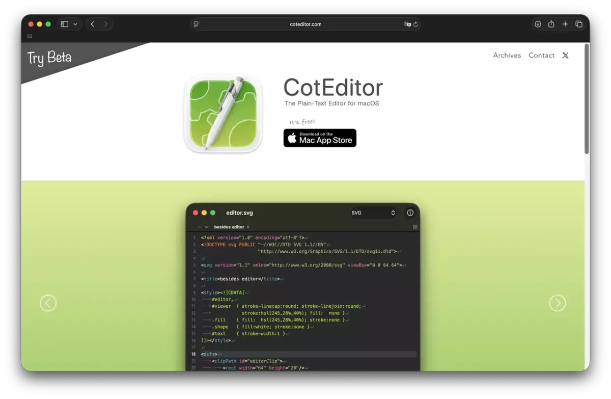Viewport: 611px width, 399px height.
Task: Go back to the previous page
Action: (x=92, y=24)
